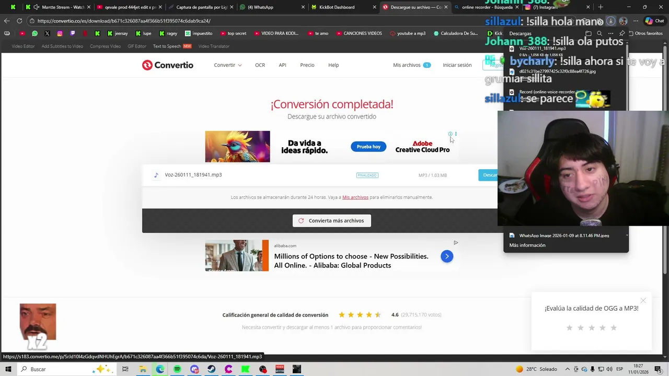The width and height of the screenshot is (669, 376).
Task: Click the Adobe ad bird image
Action: (237, 146)
